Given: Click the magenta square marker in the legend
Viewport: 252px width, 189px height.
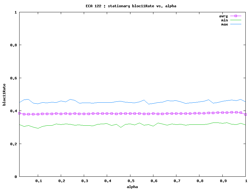Looking at the screenshot, I should pos(235,16).
